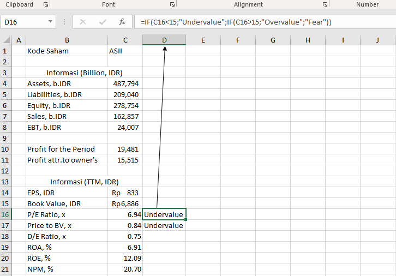Click the Cancel entry X icon
This screenshot has width=396, height=276.
pyautogui.click(x=83, y=22)
